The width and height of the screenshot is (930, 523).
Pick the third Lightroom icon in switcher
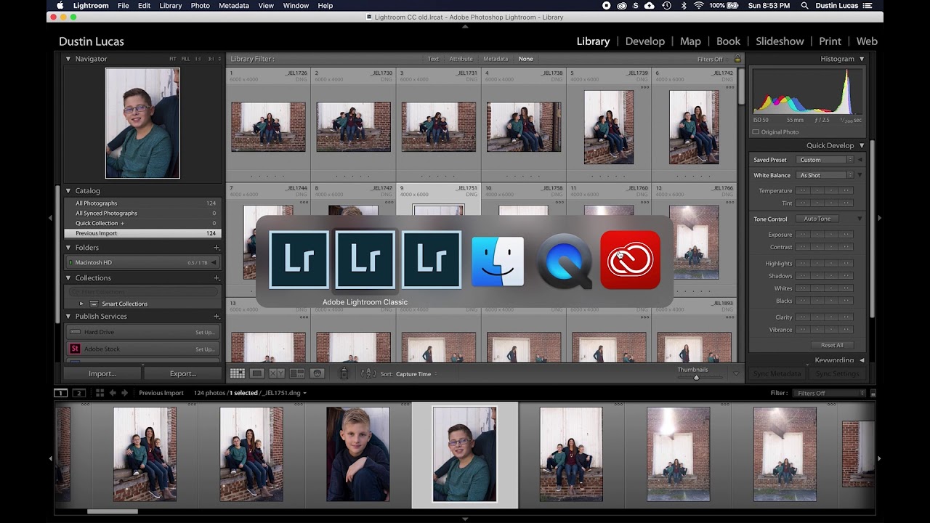click(x=431, y=260)
